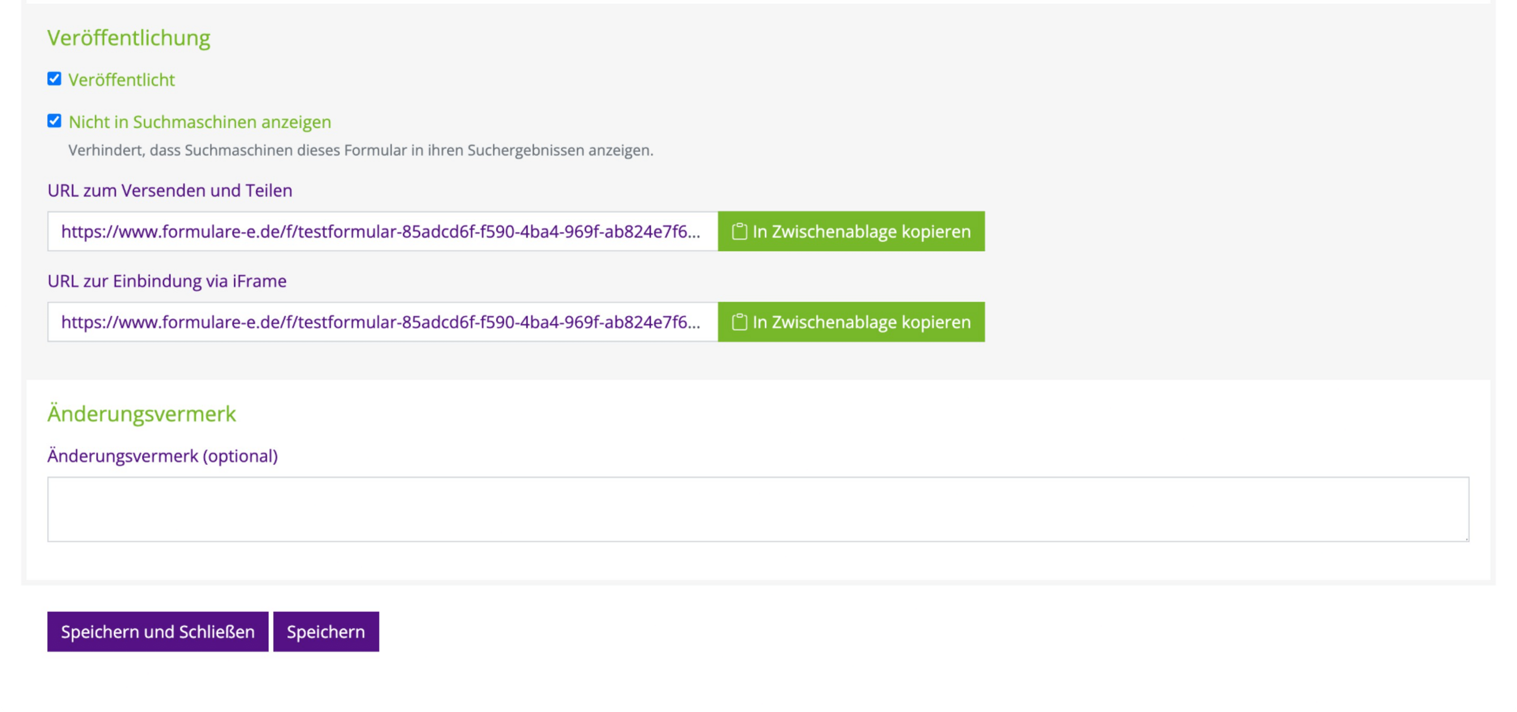Viewport: 1517px width, 712px height.
Task: Focus the iFrame URL input field
Action: pyautogui.click(x=383, y=322)
